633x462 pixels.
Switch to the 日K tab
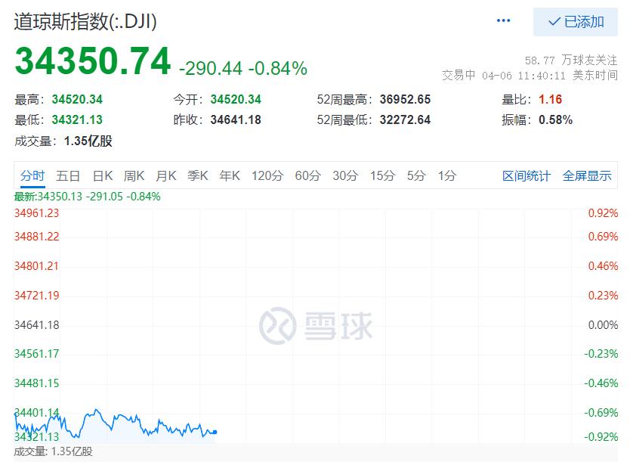point(103,176)
